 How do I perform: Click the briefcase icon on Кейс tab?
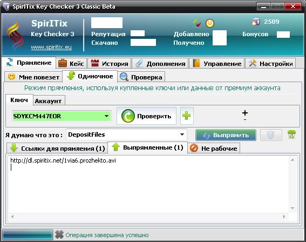[x=63, y=63]
